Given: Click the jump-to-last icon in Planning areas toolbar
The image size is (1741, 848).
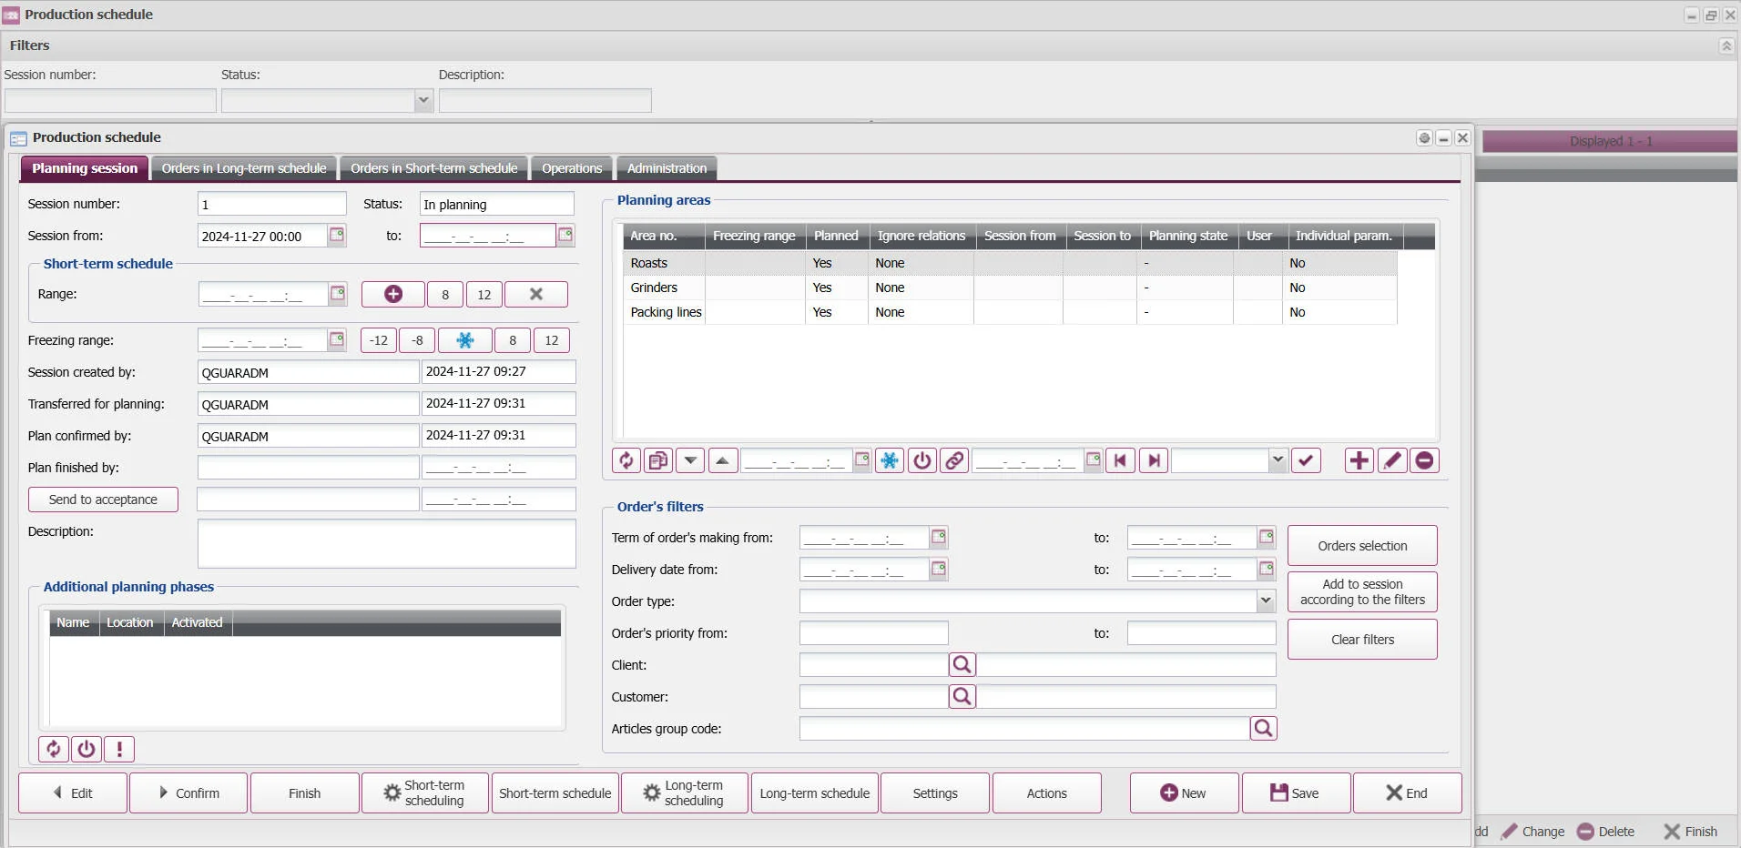Looking at the screenshot, I should 1154,460.
